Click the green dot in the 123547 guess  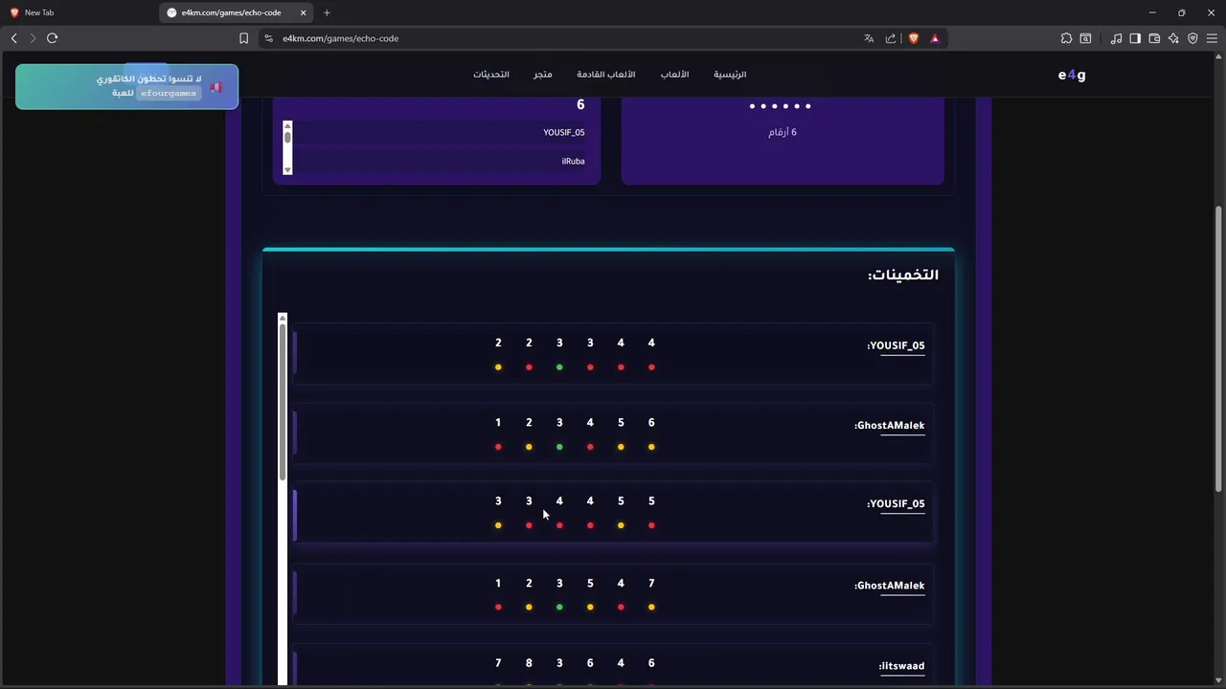559,607
